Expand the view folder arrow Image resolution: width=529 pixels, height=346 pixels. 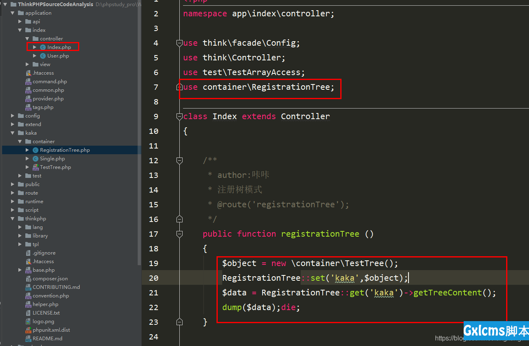(27, 64)
